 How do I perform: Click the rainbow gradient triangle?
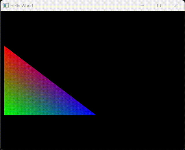pos(35,92)
